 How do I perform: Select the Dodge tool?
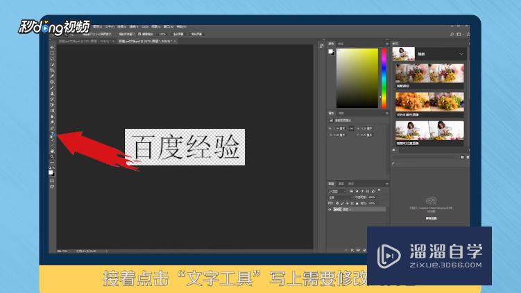[x=52, y=122]
